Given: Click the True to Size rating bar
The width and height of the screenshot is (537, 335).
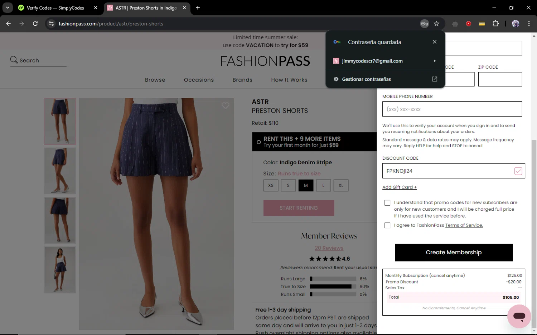Looking at the screenshot, I should click(333, 287).
